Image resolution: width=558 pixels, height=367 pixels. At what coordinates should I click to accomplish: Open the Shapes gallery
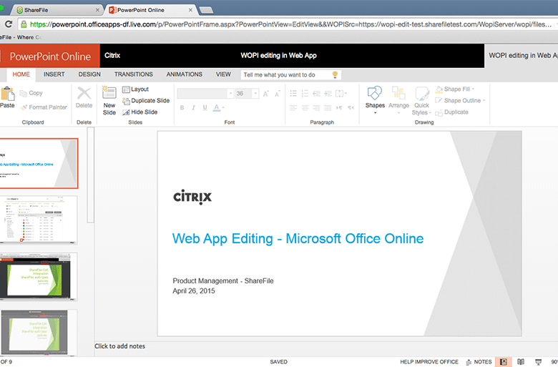click(x=375, y=100)
